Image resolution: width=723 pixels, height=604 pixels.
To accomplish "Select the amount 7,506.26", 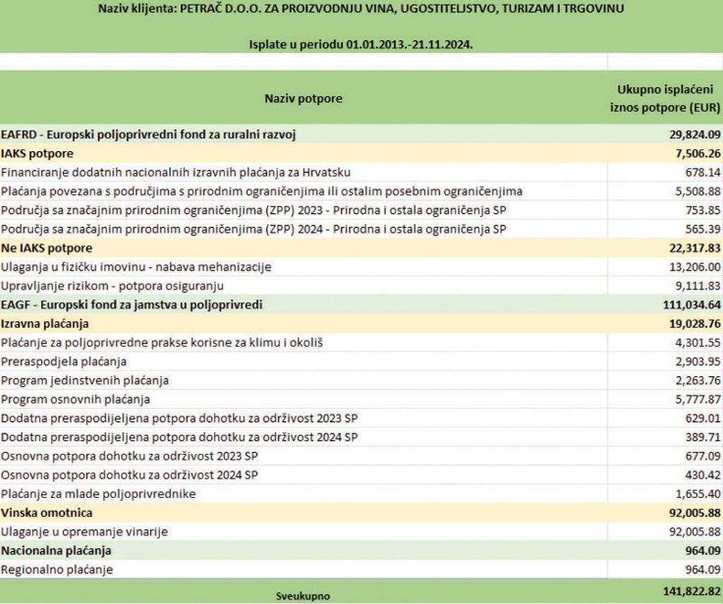I will pyautogui.click(x=698, y=153).
